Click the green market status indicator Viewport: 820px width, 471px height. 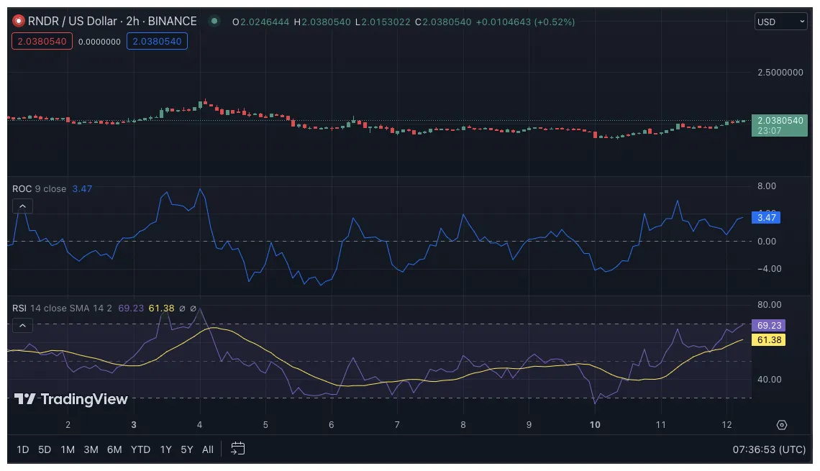tap(214, 22)
